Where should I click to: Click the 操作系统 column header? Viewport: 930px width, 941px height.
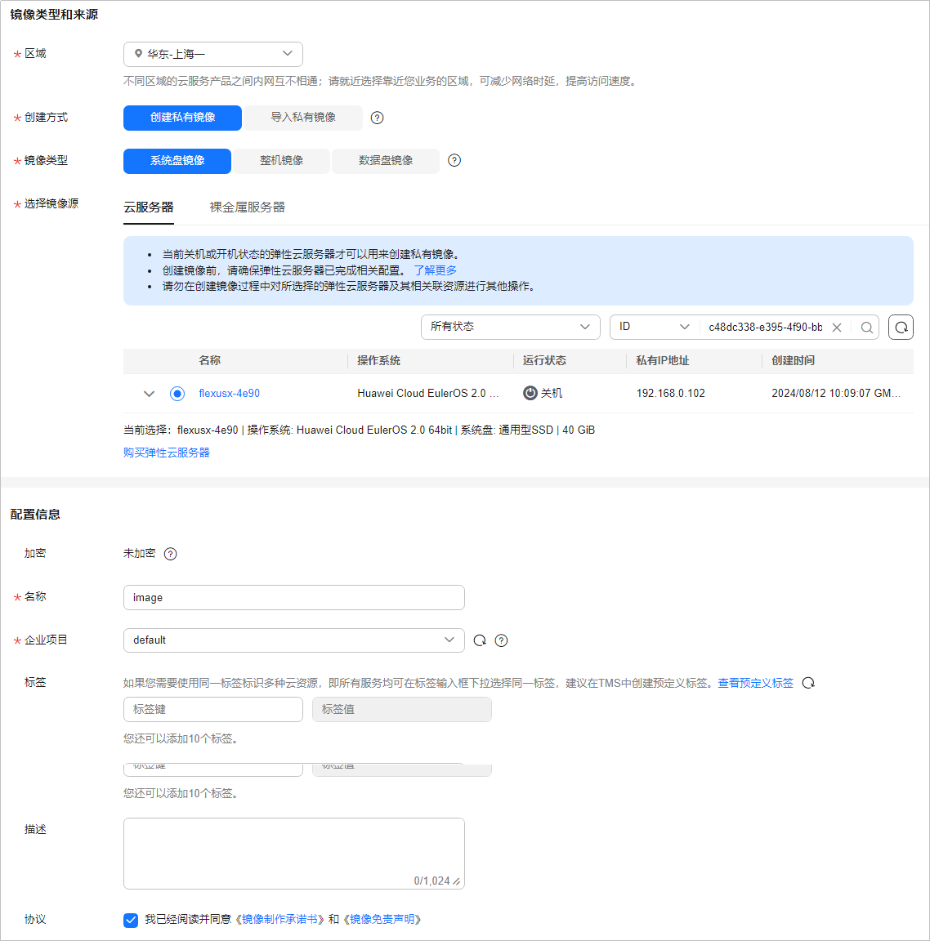pyautogui.click(x=379, y=361)
